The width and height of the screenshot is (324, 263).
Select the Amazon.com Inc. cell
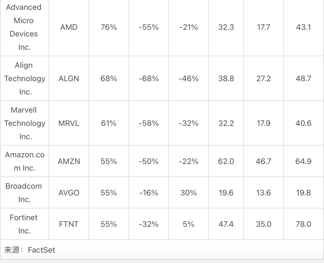pos(25,161)
